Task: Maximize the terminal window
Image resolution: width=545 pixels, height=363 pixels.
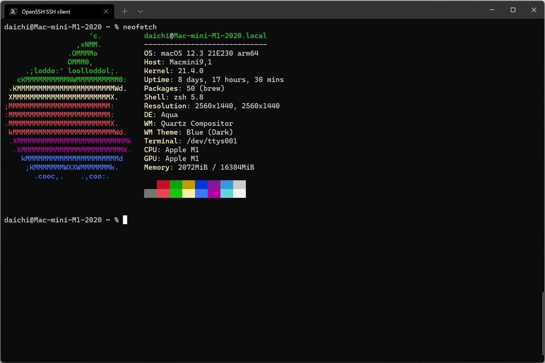Action: [513, 10]
